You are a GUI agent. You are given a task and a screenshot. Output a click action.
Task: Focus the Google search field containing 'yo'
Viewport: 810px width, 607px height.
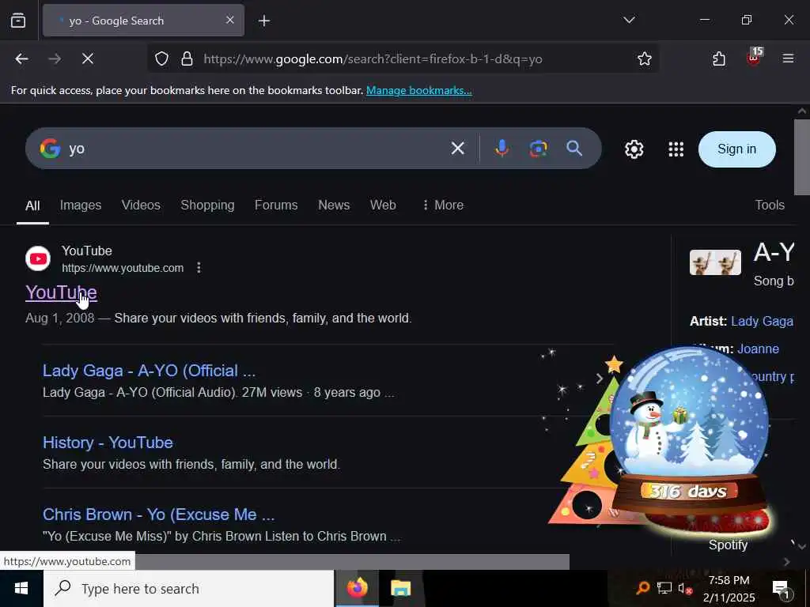pyautogui.click(x=253, y=149)
